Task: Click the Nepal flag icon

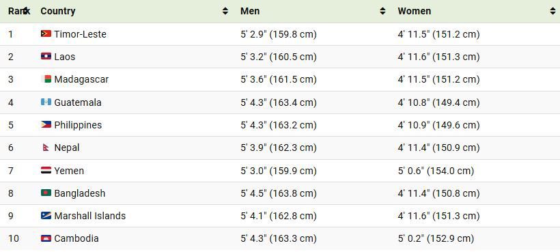Action: point(46,148)
